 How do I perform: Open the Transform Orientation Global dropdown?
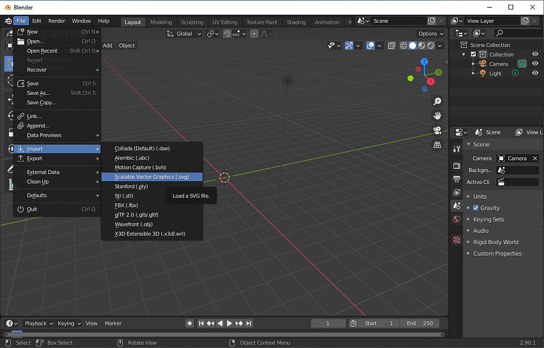click(184, 33)
